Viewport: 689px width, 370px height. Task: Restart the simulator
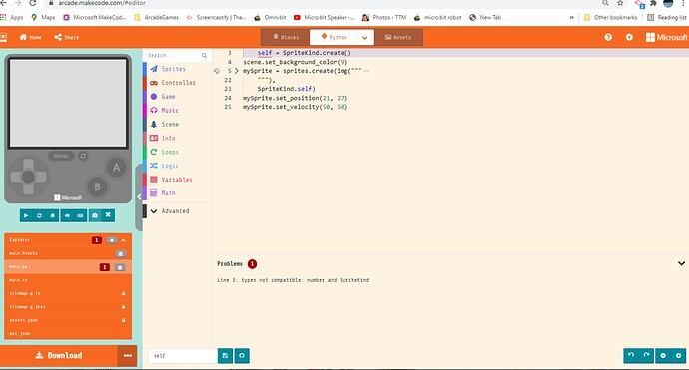pos(39,215)
